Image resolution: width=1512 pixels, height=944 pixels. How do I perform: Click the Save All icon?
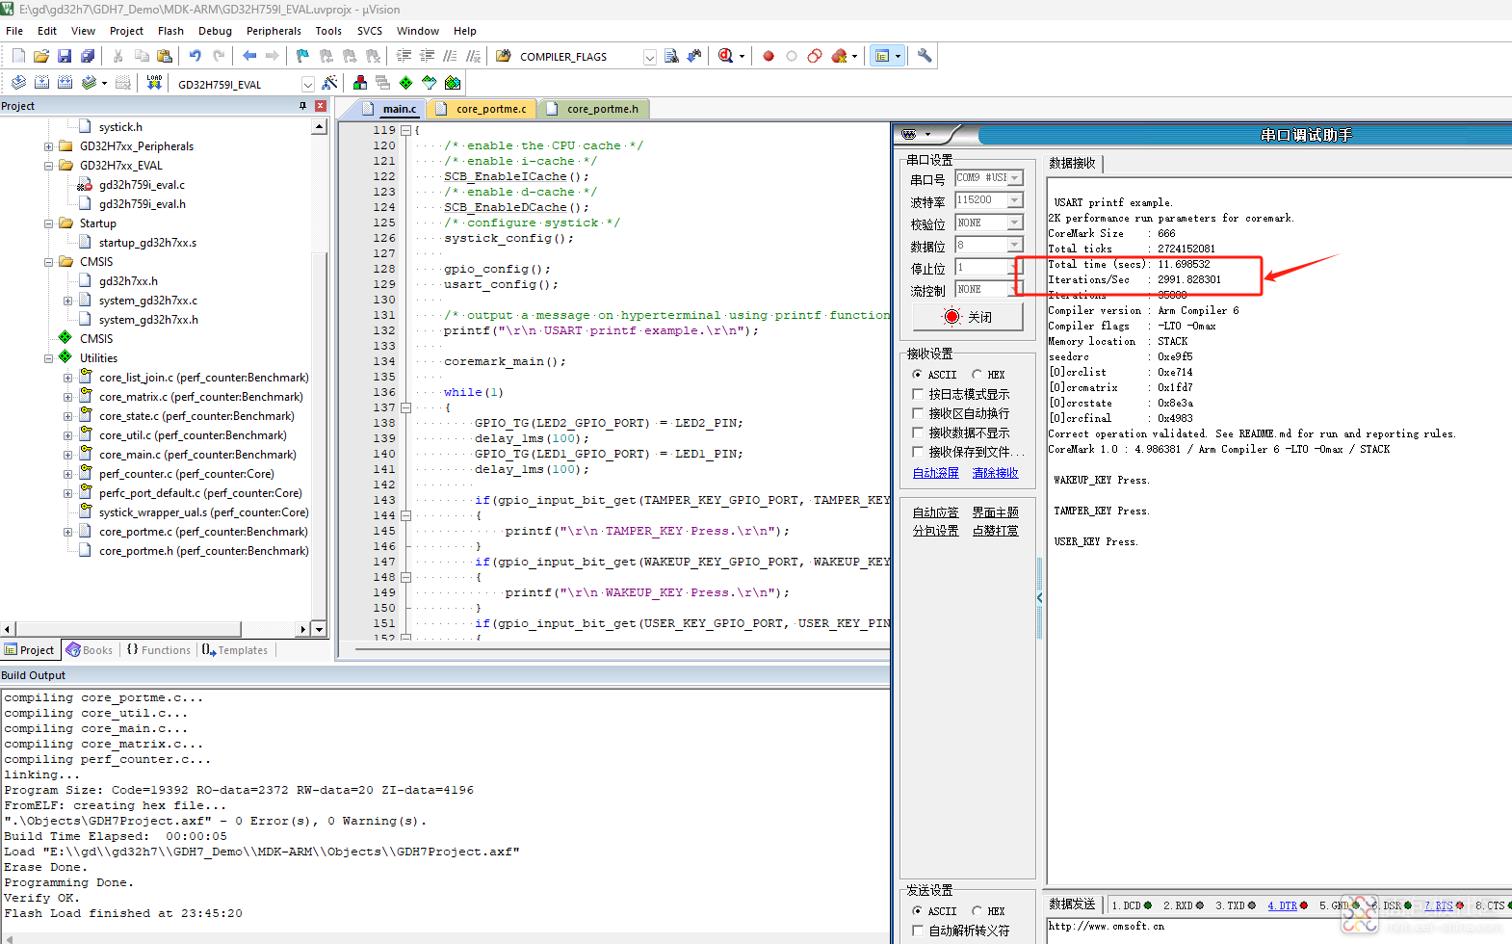88,57
